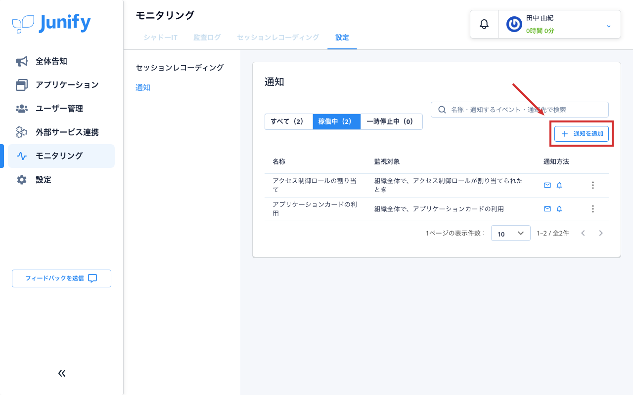
Task: Click the 通知を追加 button
Action: [x=582, y=134]
